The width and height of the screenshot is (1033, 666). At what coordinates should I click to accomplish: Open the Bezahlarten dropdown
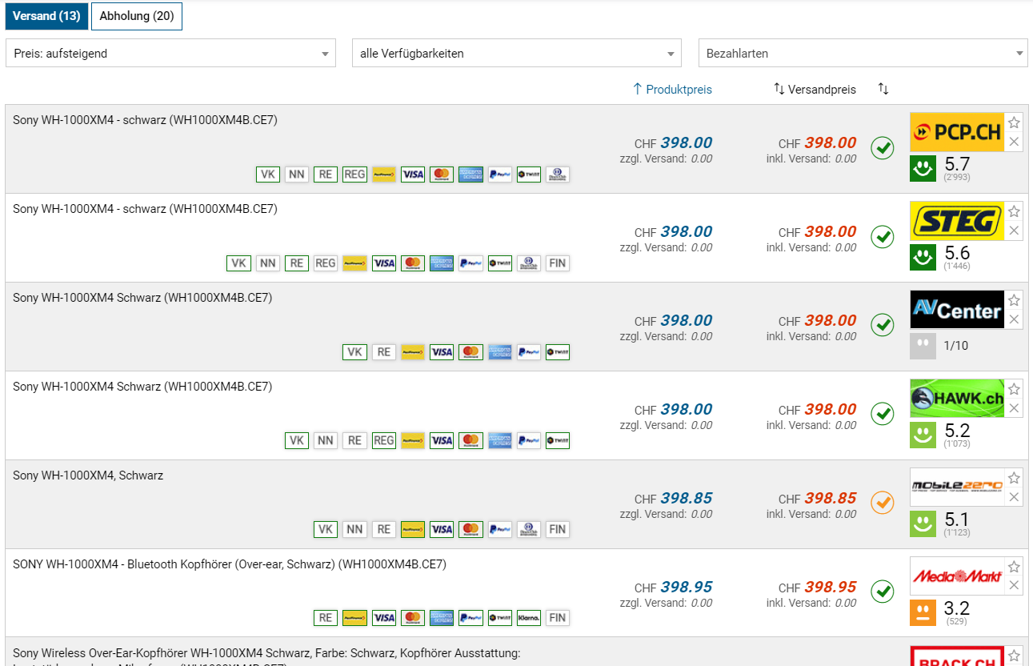863,54
